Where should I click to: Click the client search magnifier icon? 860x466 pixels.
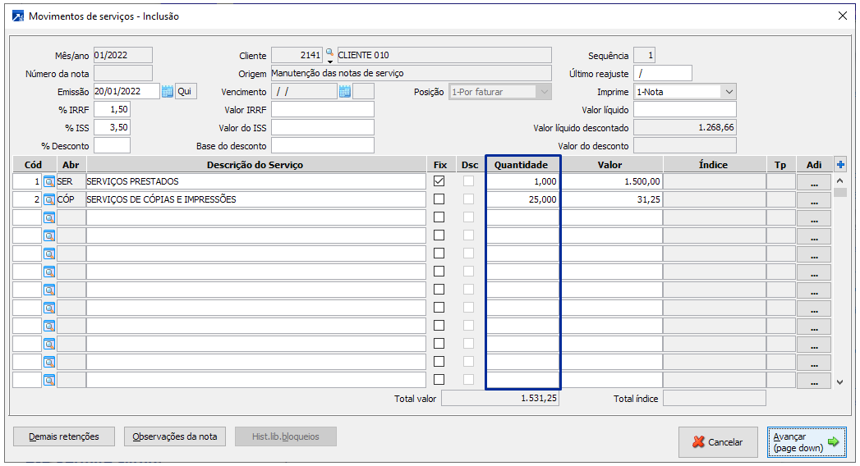point(329,53)
